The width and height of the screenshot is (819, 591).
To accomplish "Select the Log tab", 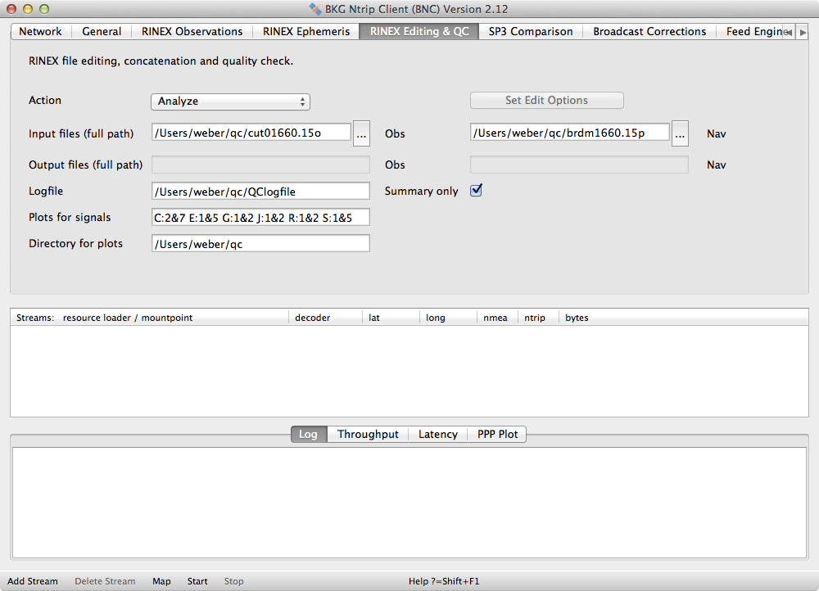I will pos(308,434).
